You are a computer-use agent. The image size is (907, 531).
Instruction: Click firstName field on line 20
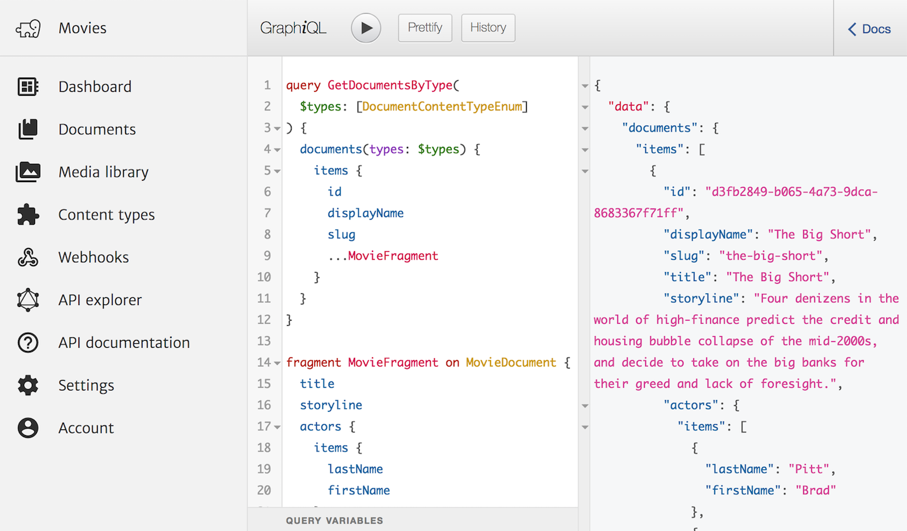coord(359,490)
